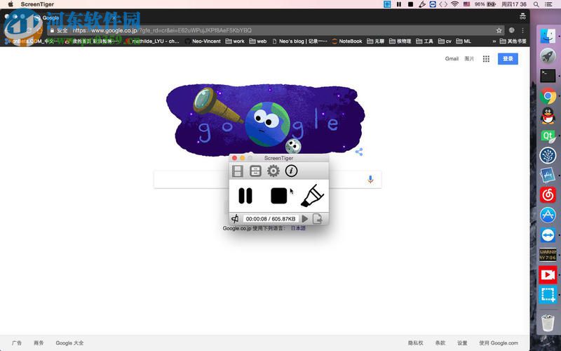Open the cv bookmarks folder
Screen dimensions: 561x351
pos(445,41)
